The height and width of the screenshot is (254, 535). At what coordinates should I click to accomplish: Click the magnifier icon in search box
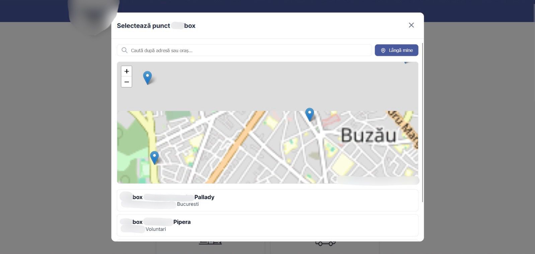125,51
